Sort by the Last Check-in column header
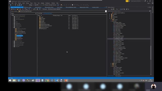 tap(75, 15)
